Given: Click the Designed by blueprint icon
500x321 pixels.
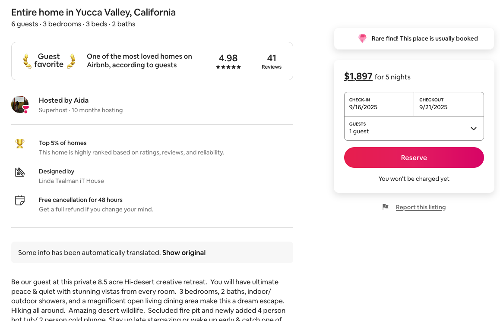Looking at the screenshot, I should pos(20,172).
